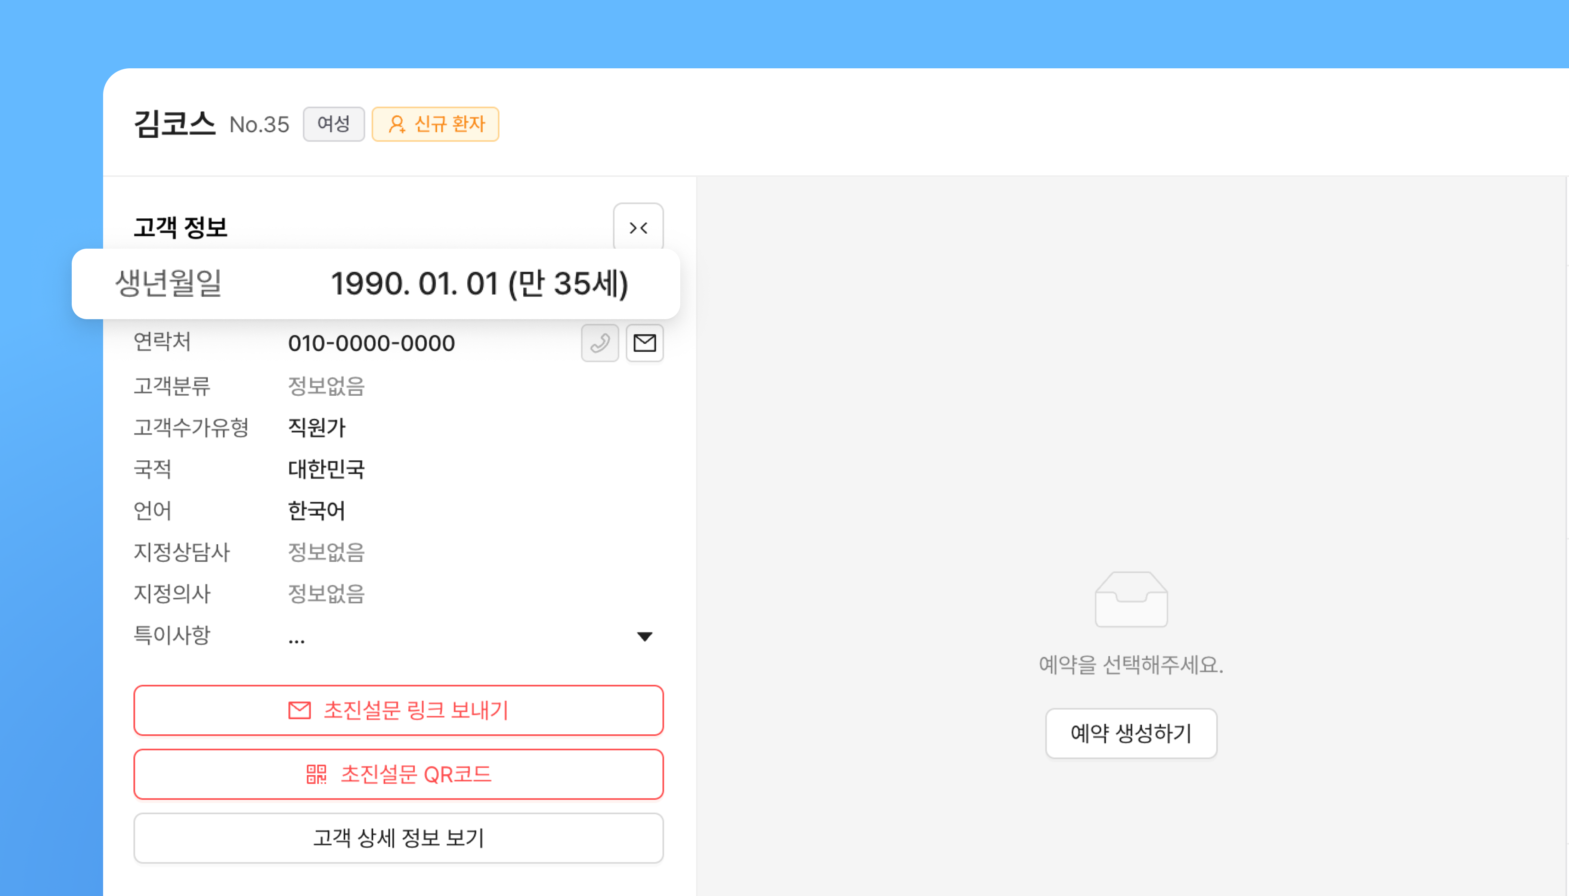
Task: Click the phone call icon button
Action: coord(600,343)
